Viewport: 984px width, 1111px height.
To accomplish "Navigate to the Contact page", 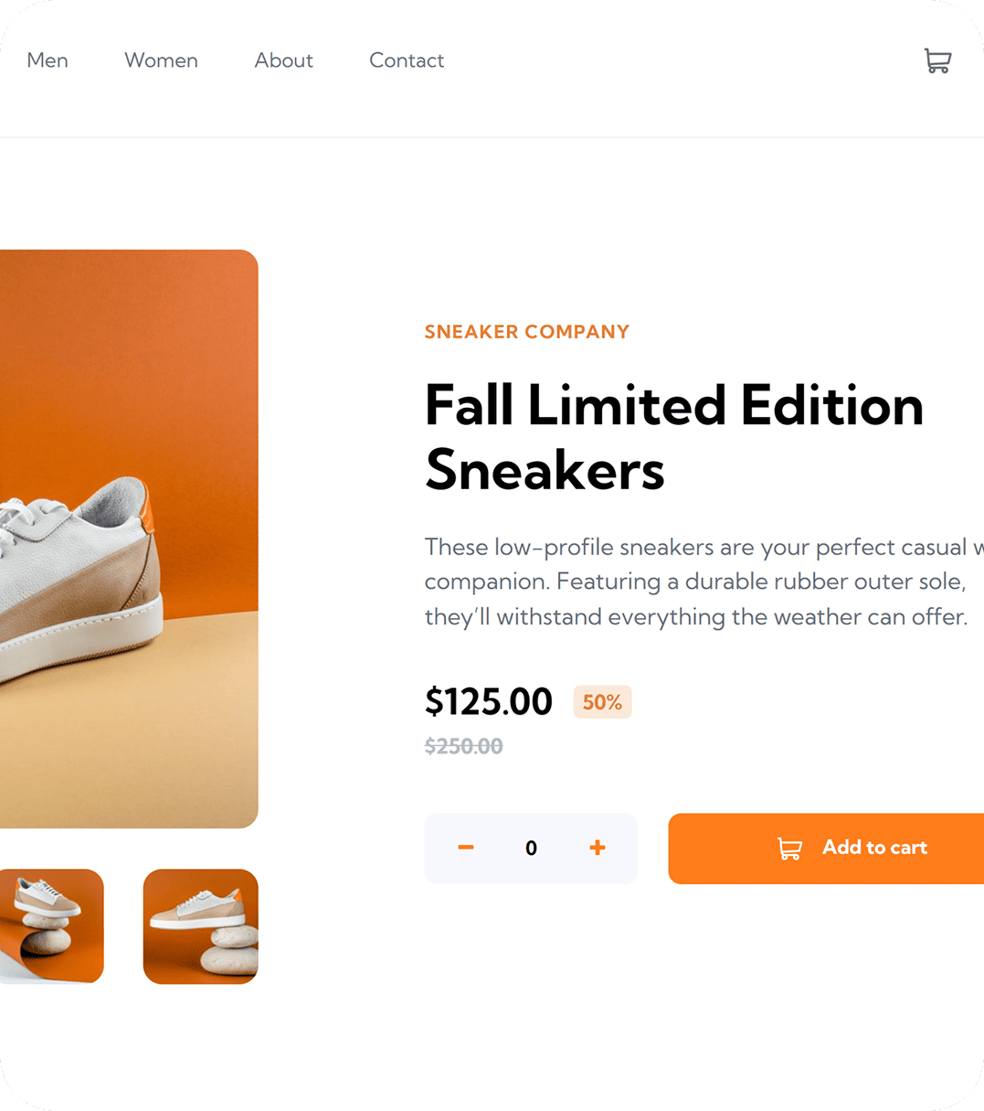I will (x=407, y=60).
